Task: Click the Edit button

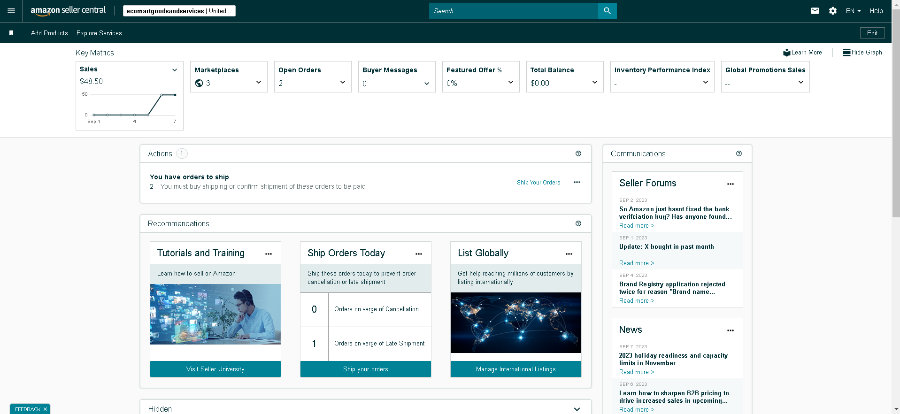Action: 872,33
